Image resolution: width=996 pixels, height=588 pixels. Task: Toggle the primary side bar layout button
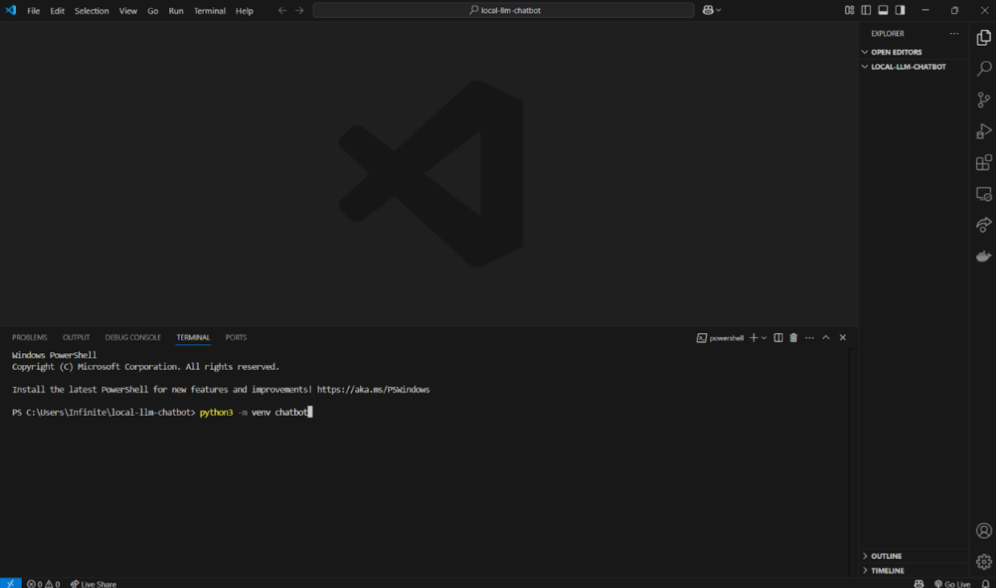[x=866, y=10]
